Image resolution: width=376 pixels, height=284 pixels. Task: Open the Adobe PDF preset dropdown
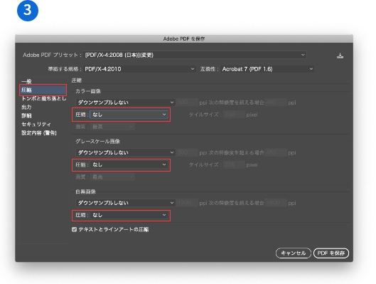click(195, 55)
